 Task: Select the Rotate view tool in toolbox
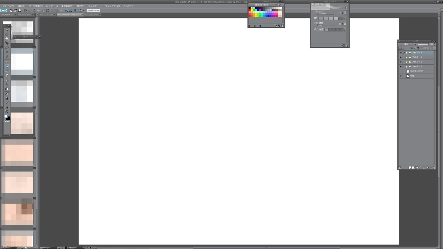tap(7, 34)
